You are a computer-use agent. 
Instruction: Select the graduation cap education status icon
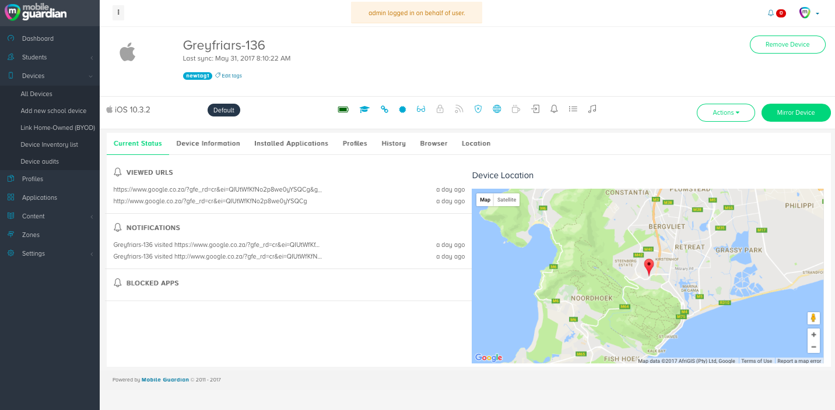coord(364,109)
